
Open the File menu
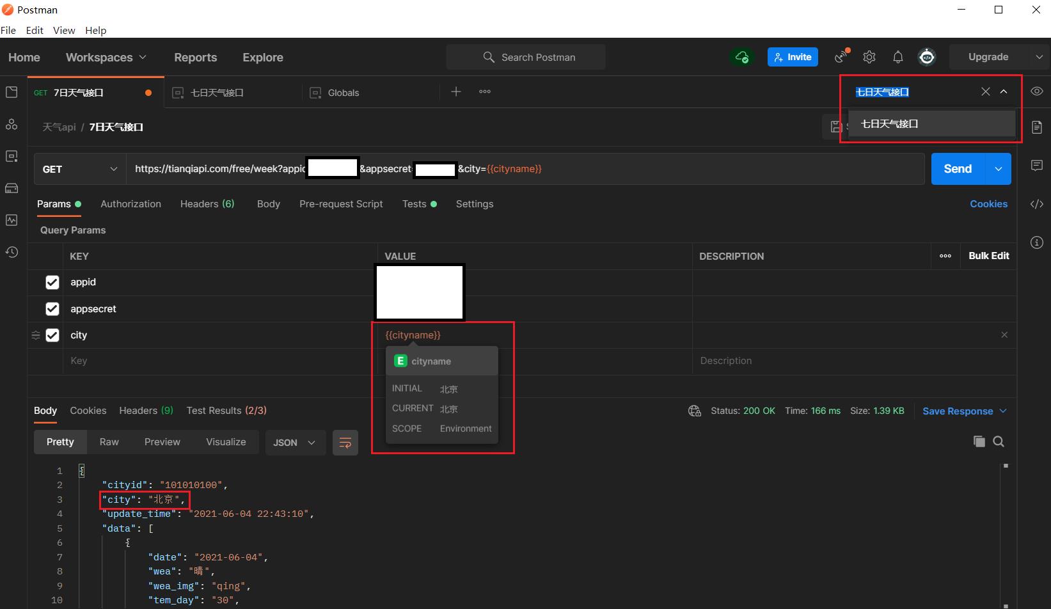pos(8,30)
